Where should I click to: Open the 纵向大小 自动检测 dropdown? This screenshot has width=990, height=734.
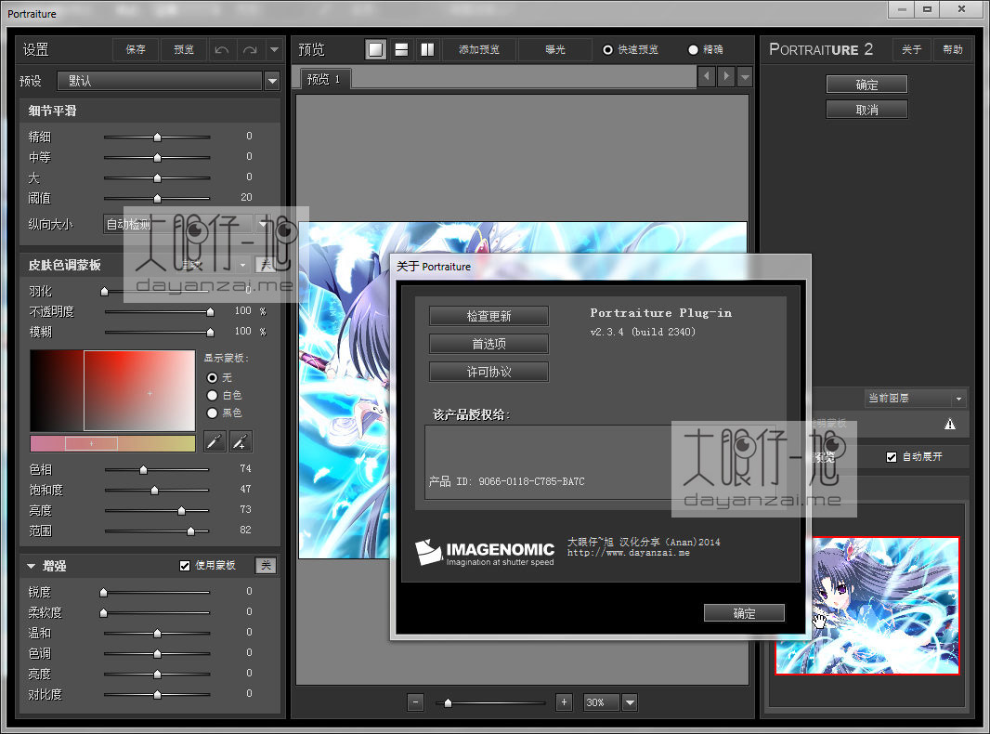coord(187,224)
